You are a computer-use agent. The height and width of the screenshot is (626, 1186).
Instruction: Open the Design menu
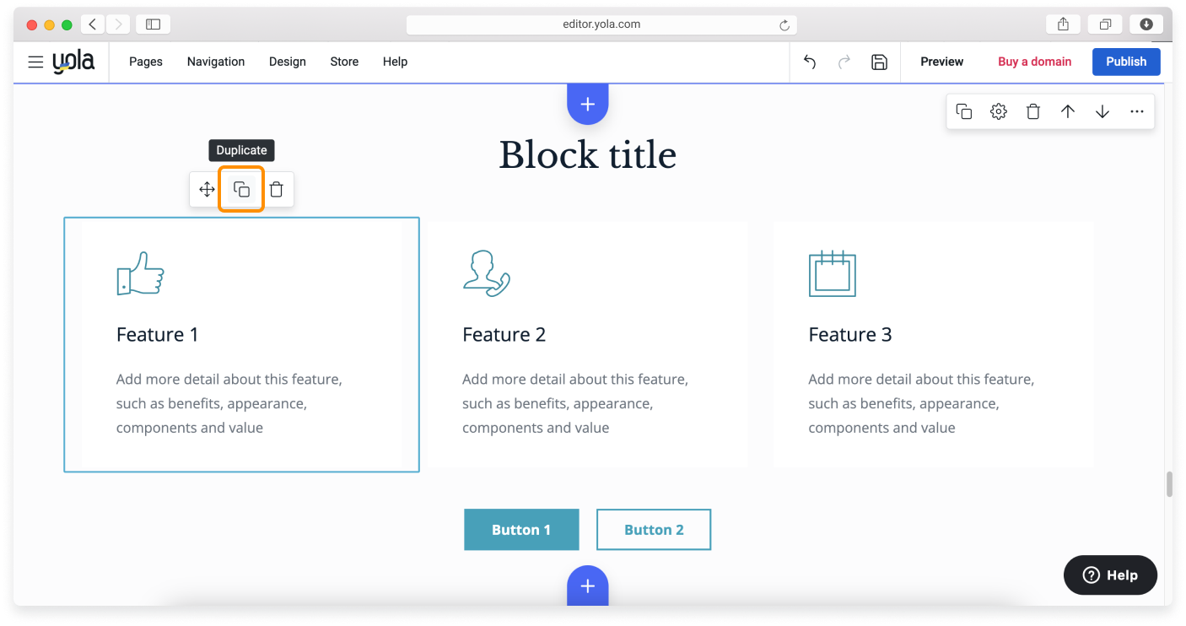[x=287, y=62]
